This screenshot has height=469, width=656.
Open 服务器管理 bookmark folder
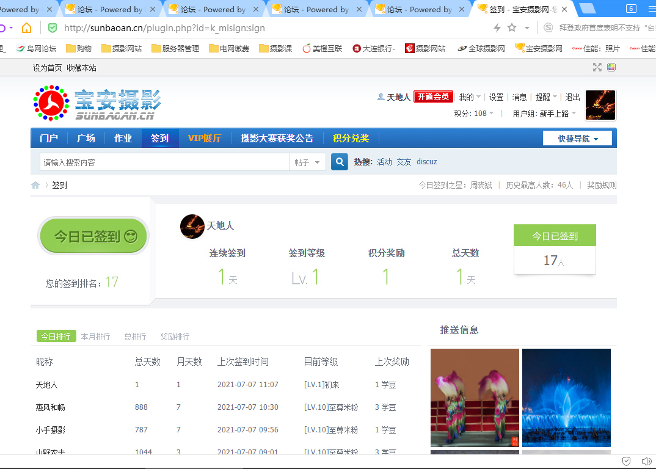(175, 48)
